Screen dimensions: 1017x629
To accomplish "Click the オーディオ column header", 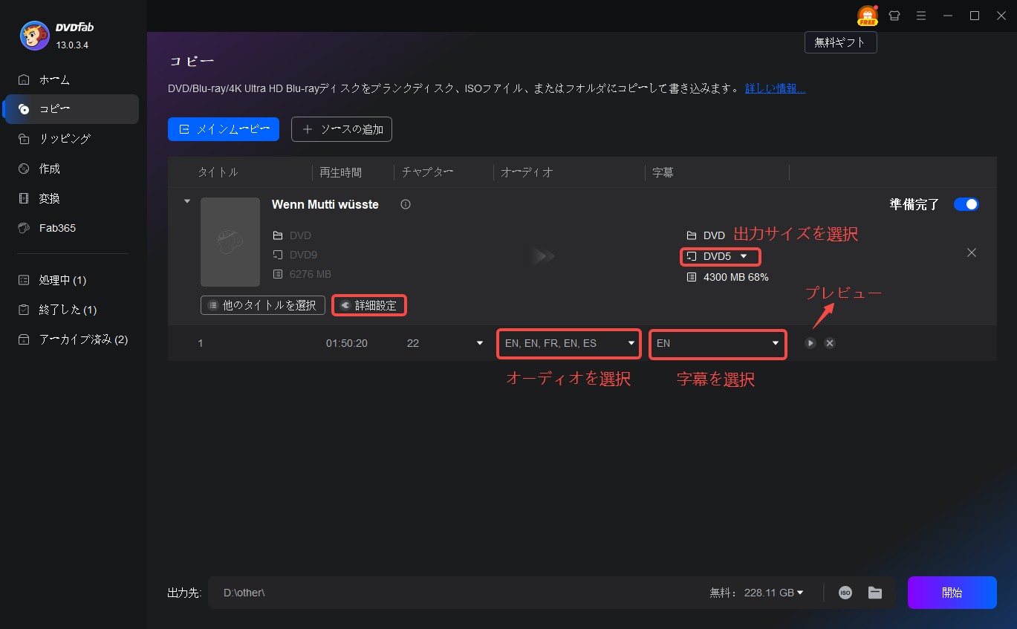I will pos(527,172).
